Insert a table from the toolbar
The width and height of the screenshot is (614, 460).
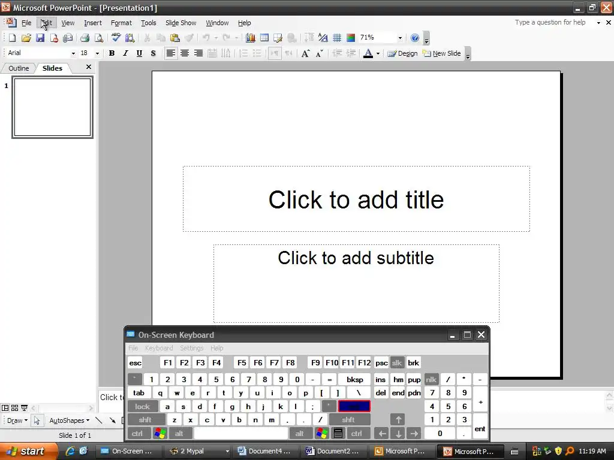tap(264, 38)
